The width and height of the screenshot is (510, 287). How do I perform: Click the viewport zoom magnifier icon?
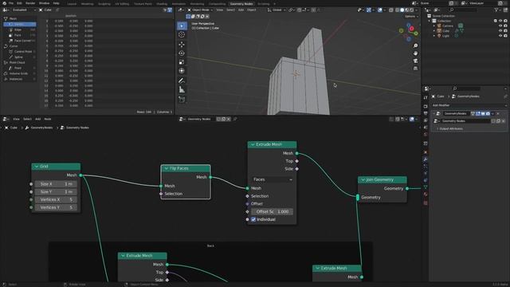pyautogui.click(x=415, y=45)
